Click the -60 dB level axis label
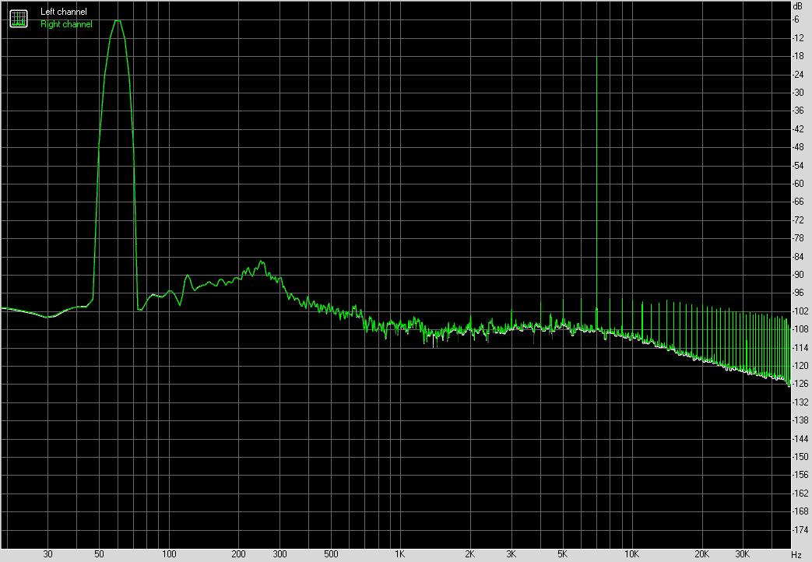The image size is (812, 562). pos(798,184)
